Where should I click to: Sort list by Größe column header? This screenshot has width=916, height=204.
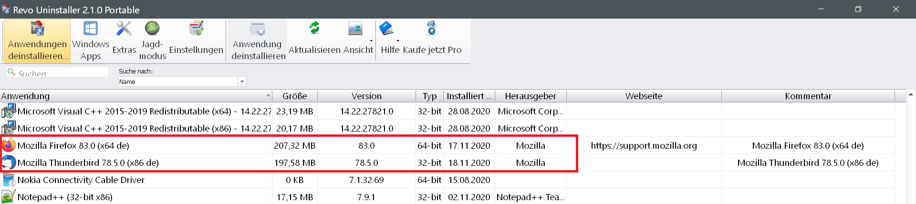tap(294, 96)
